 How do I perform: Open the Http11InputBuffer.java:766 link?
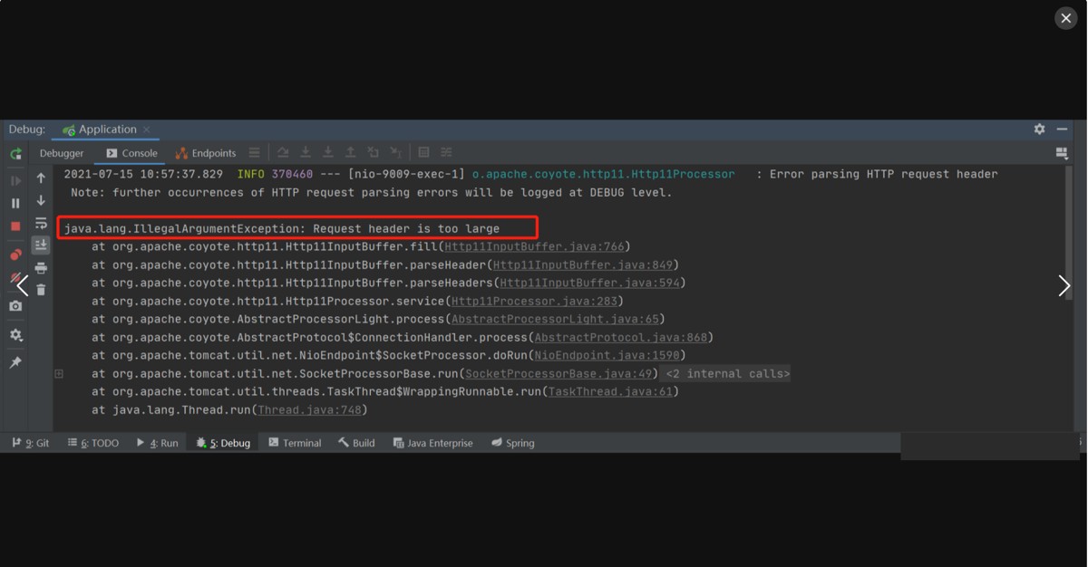pyautogui.click(x=534, y=247)
